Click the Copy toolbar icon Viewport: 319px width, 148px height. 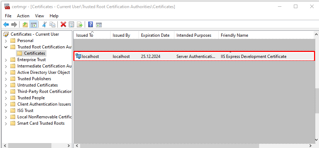pos(52,25)
